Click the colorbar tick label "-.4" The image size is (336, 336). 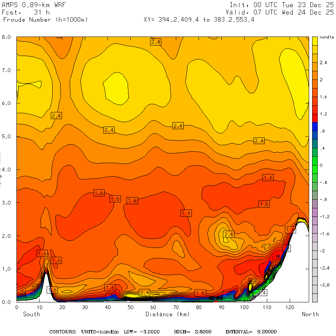click(323, 183)
